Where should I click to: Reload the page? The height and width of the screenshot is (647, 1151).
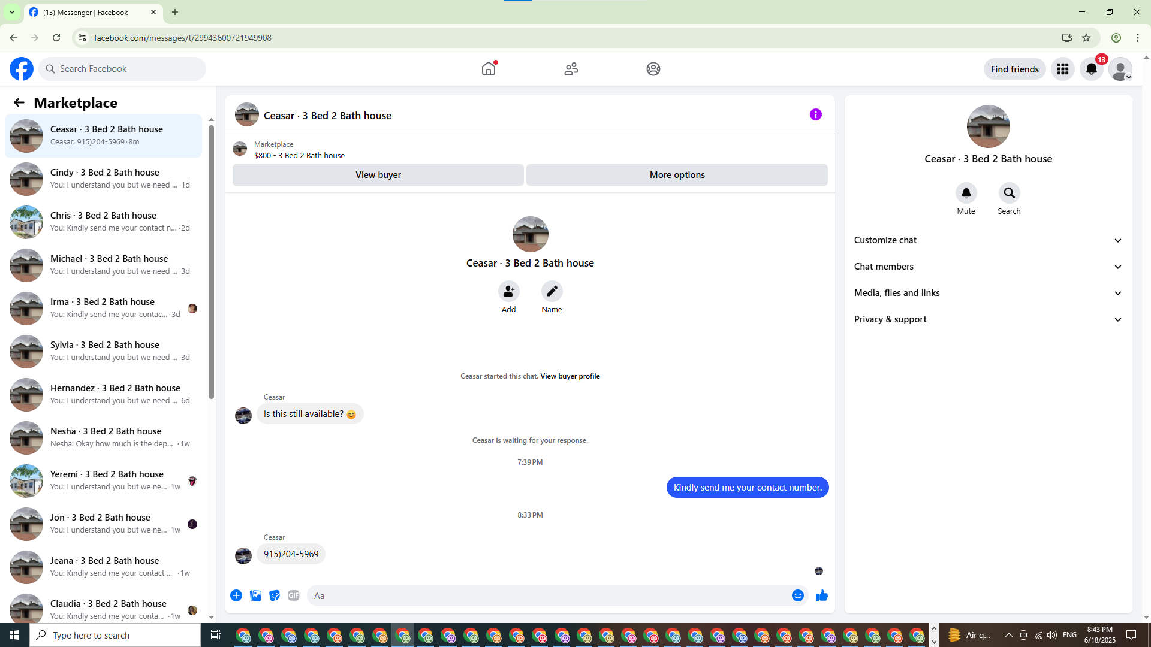(x=56, y=38)
